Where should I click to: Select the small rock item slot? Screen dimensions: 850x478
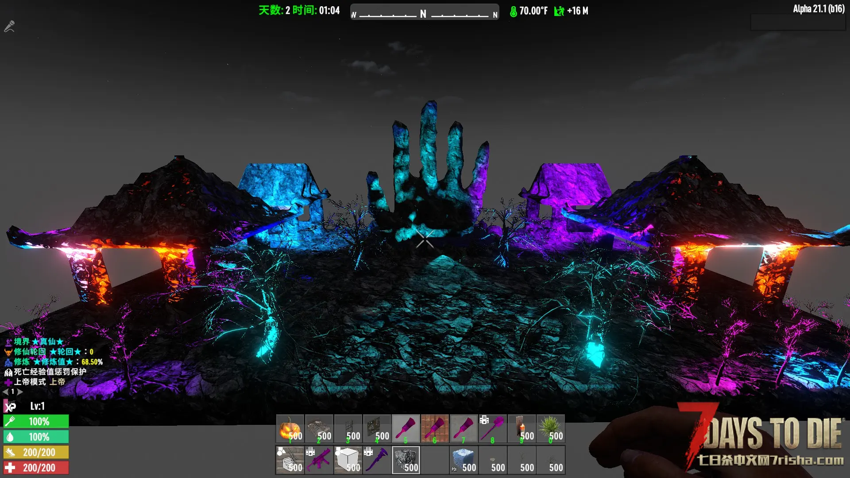[x=493, y=460]
